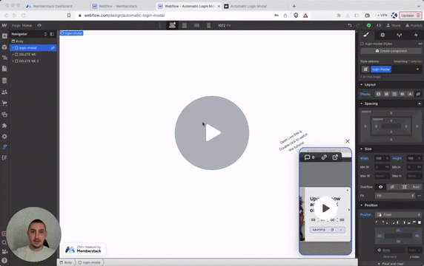Select login-modal row in Navigator
424x266 pixels.
[33, 48]
